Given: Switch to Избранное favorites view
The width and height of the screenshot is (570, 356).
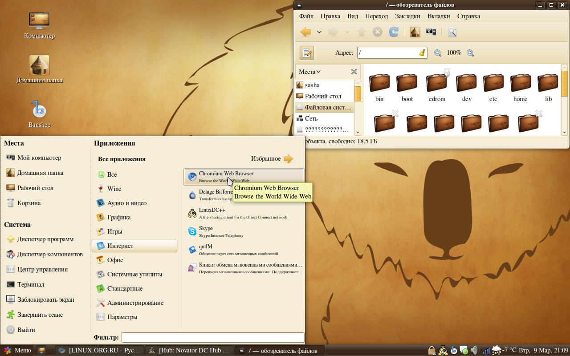Looking at the screenshot, I should pyautogui.click(x=272, y=159).
